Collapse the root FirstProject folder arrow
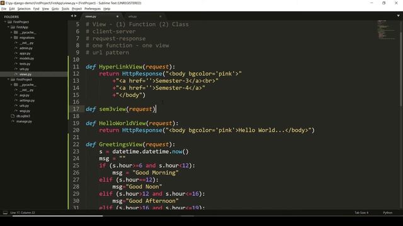The height and width of the screenshot is (226, 403). 5,22
